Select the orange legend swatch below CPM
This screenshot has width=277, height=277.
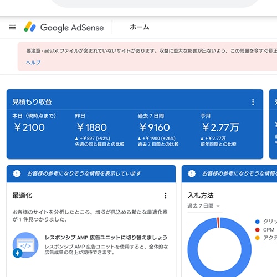click(x=258, y=238)
